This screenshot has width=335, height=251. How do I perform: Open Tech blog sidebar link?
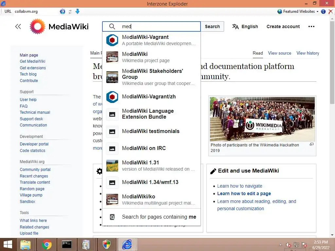(28, 74)
